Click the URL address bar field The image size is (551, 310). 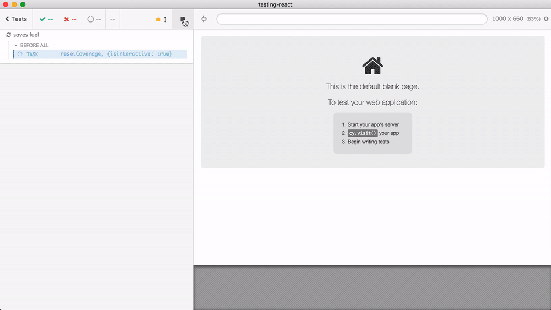(x=352, y=19)
